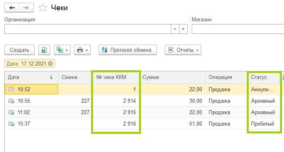This screenshot has width=284, height=152.
Task: Click the create-by-copy document icon
Action: click(x=44, y=50)
